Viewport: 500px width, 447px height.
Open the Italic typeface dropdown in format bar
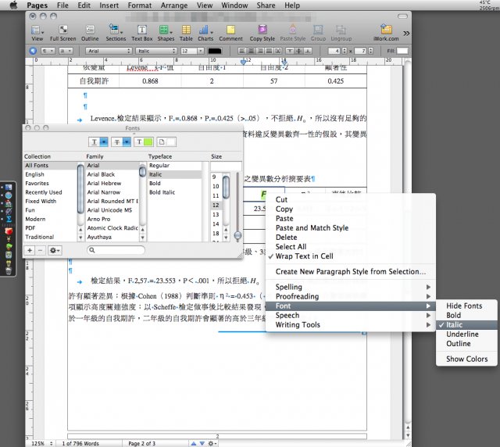pos(156,51)
